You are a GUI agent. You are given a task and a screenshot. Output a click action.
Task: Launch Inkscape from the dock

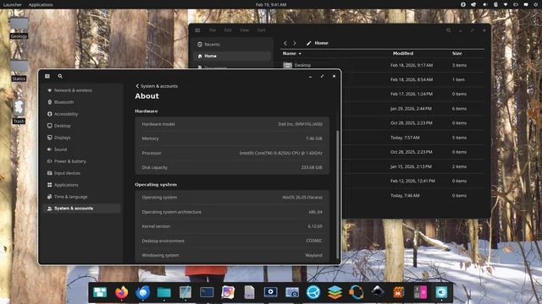378,292
